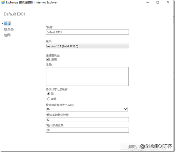Image resolution: width=175 pixels, height=152 pixels.
Task: Click inside the 注释 comment box
Action: (87, 76)
